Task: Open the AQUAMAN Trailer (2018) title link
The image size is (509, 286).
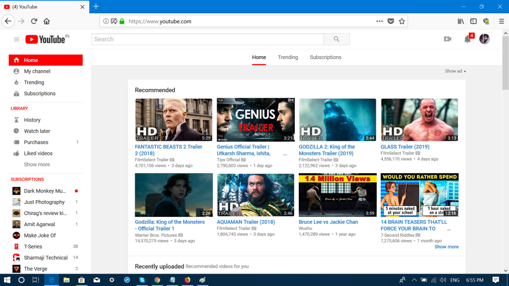Action: click(x=246, y=222)
